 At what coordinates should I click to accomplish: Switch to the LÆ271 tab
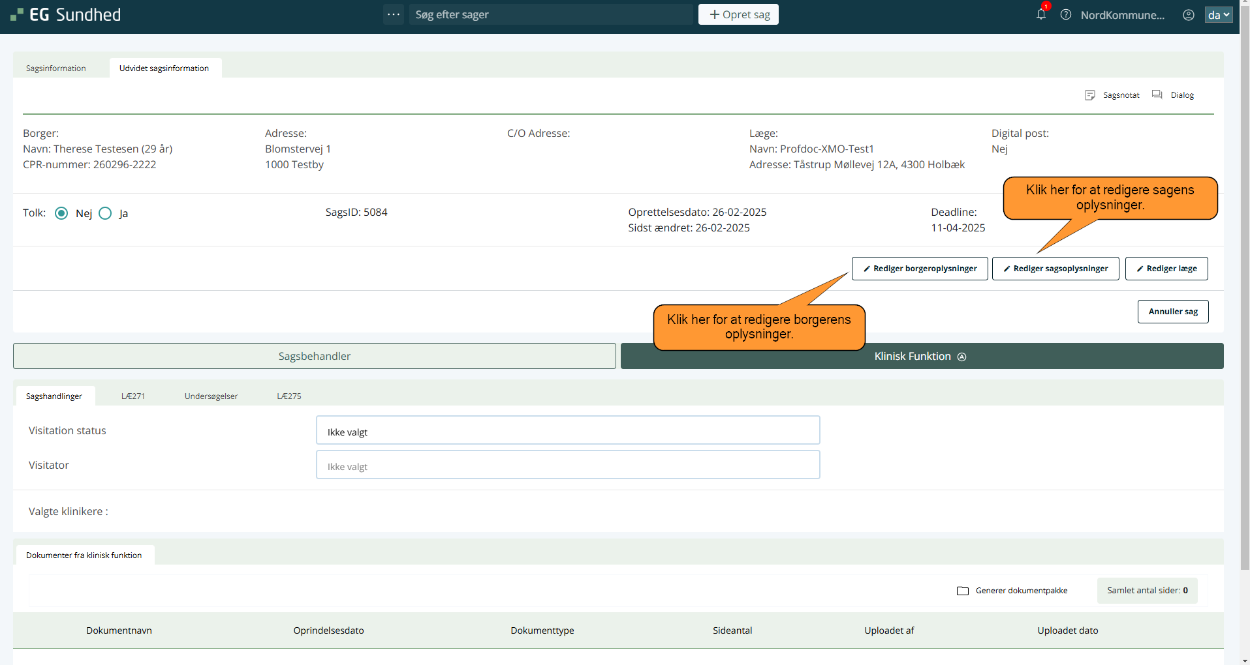click(x=133, y=396)
